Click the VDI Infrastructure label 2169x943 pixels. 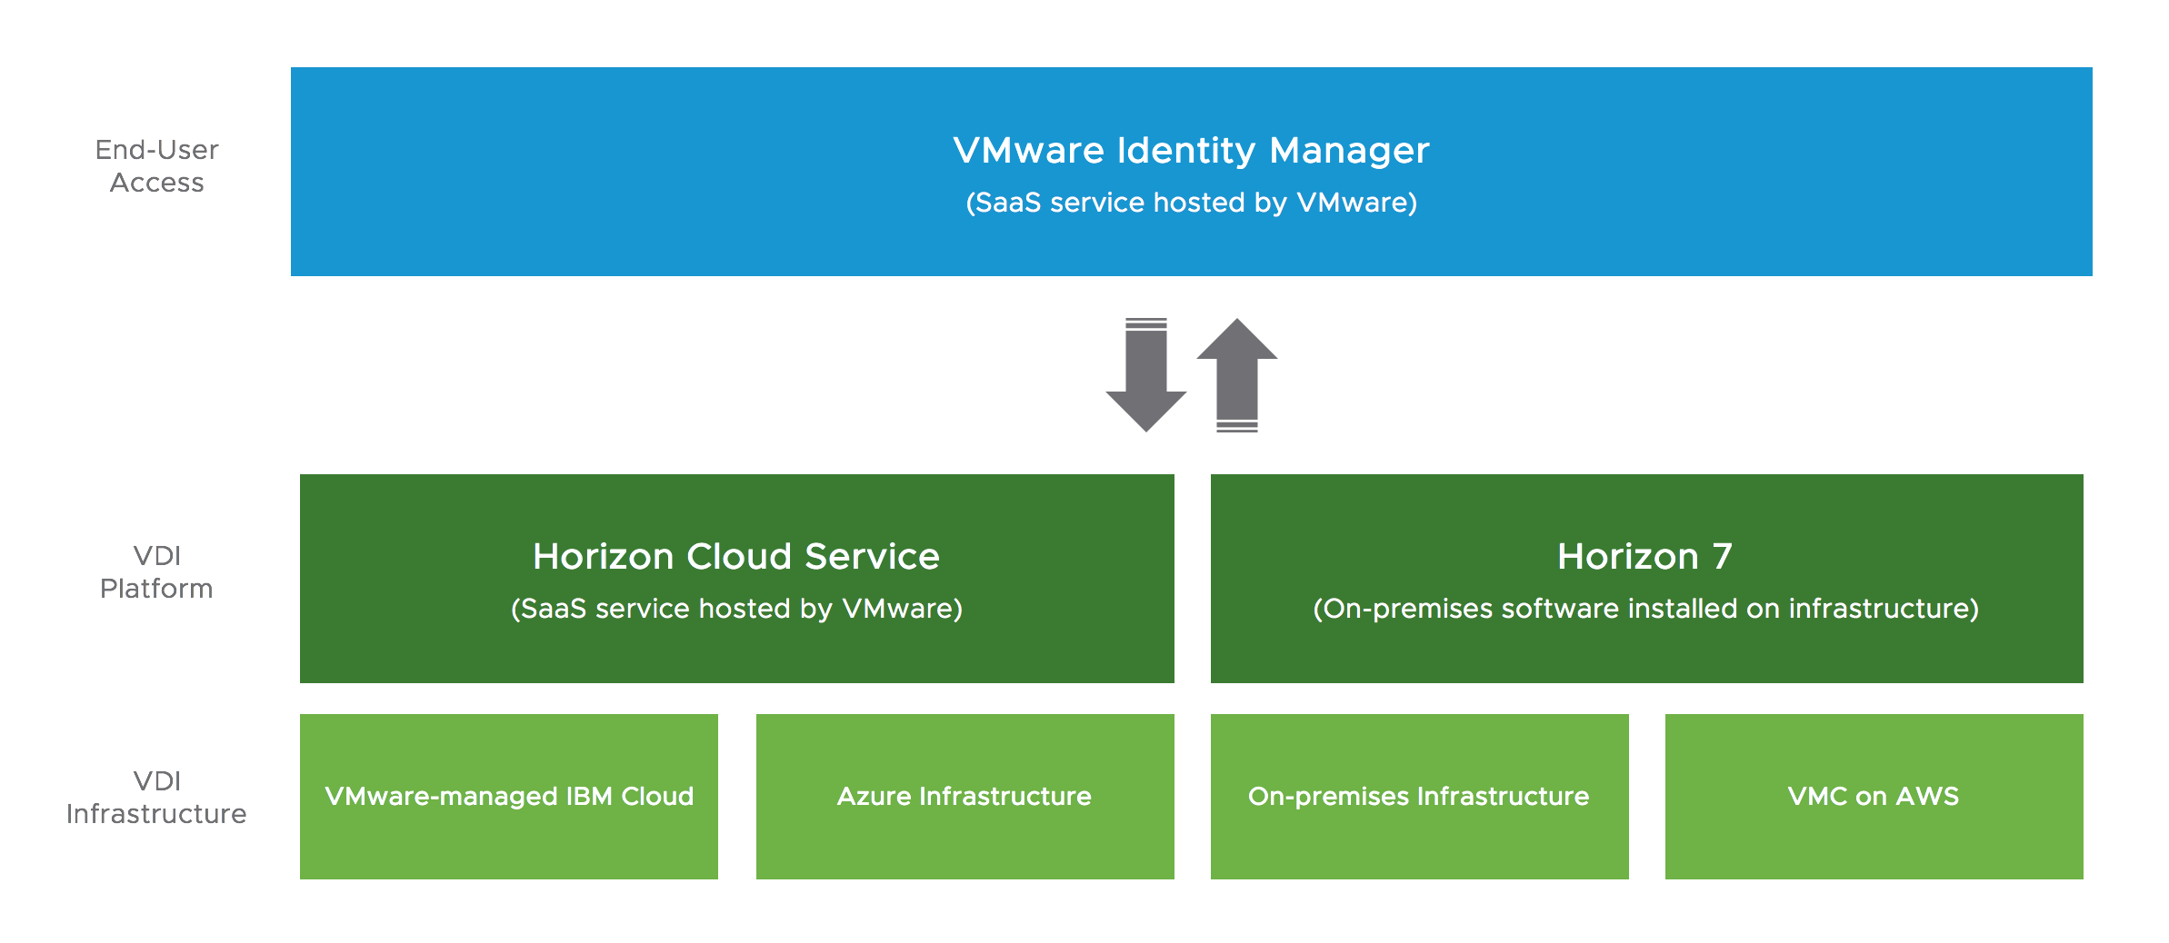click(x=156, y=798)
